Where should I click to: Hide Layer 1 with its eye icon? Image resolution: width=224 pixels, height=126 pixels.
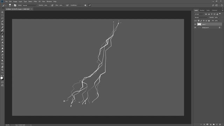tap(195, 24)
